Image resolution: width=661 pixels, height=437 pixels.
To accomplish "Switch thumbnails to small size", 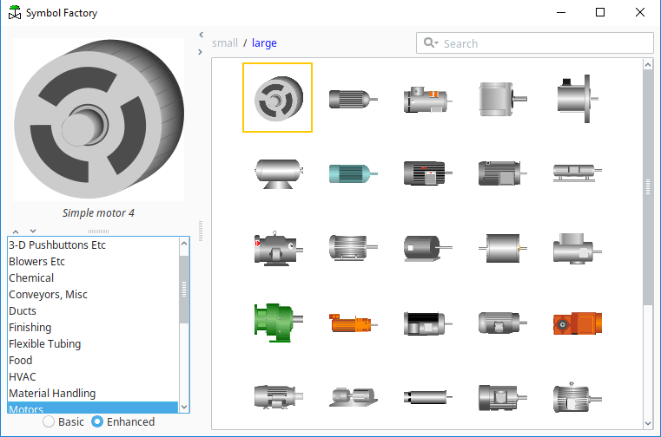I will (225, 43).
